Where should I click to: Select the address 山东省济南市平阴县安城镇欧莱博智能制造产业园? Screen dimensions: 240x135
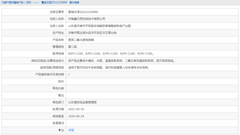99,26
